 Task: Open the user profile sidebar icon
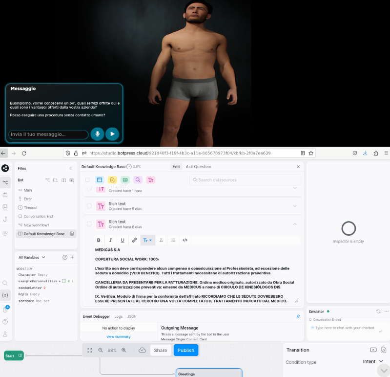pos(5,334)
